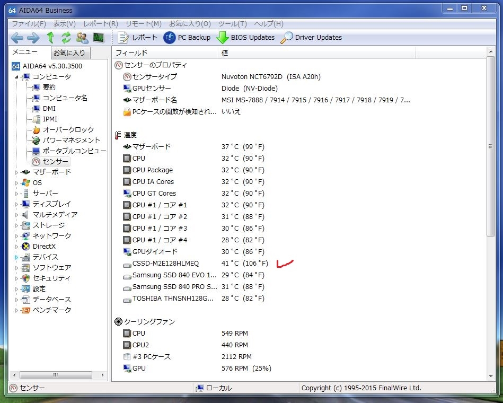
Task: Open BIOS Updates from toolbar
Action: [x=245, y=38]
